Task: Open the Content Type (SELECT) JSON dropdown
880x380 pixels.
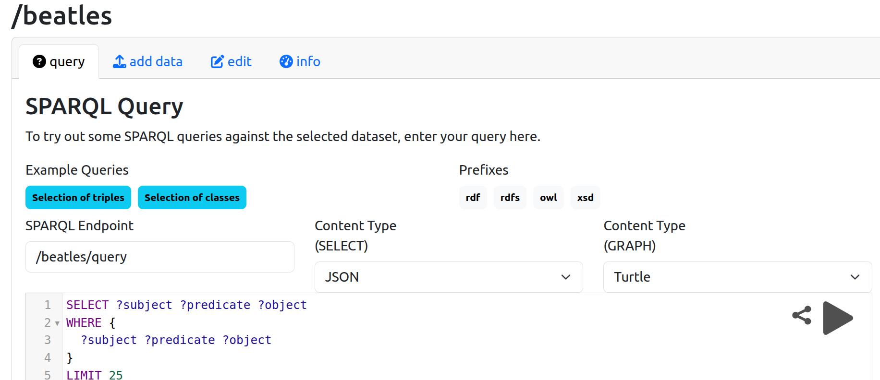Action: (448, 277)
